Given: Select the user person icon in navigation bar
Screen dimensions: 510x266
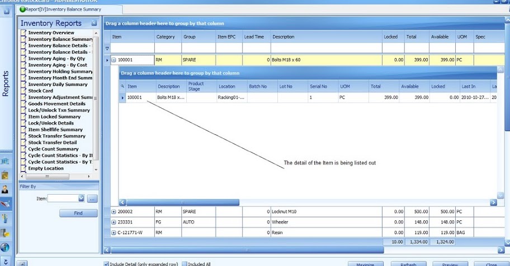Looking at the screenshot, I should [5, 190].
